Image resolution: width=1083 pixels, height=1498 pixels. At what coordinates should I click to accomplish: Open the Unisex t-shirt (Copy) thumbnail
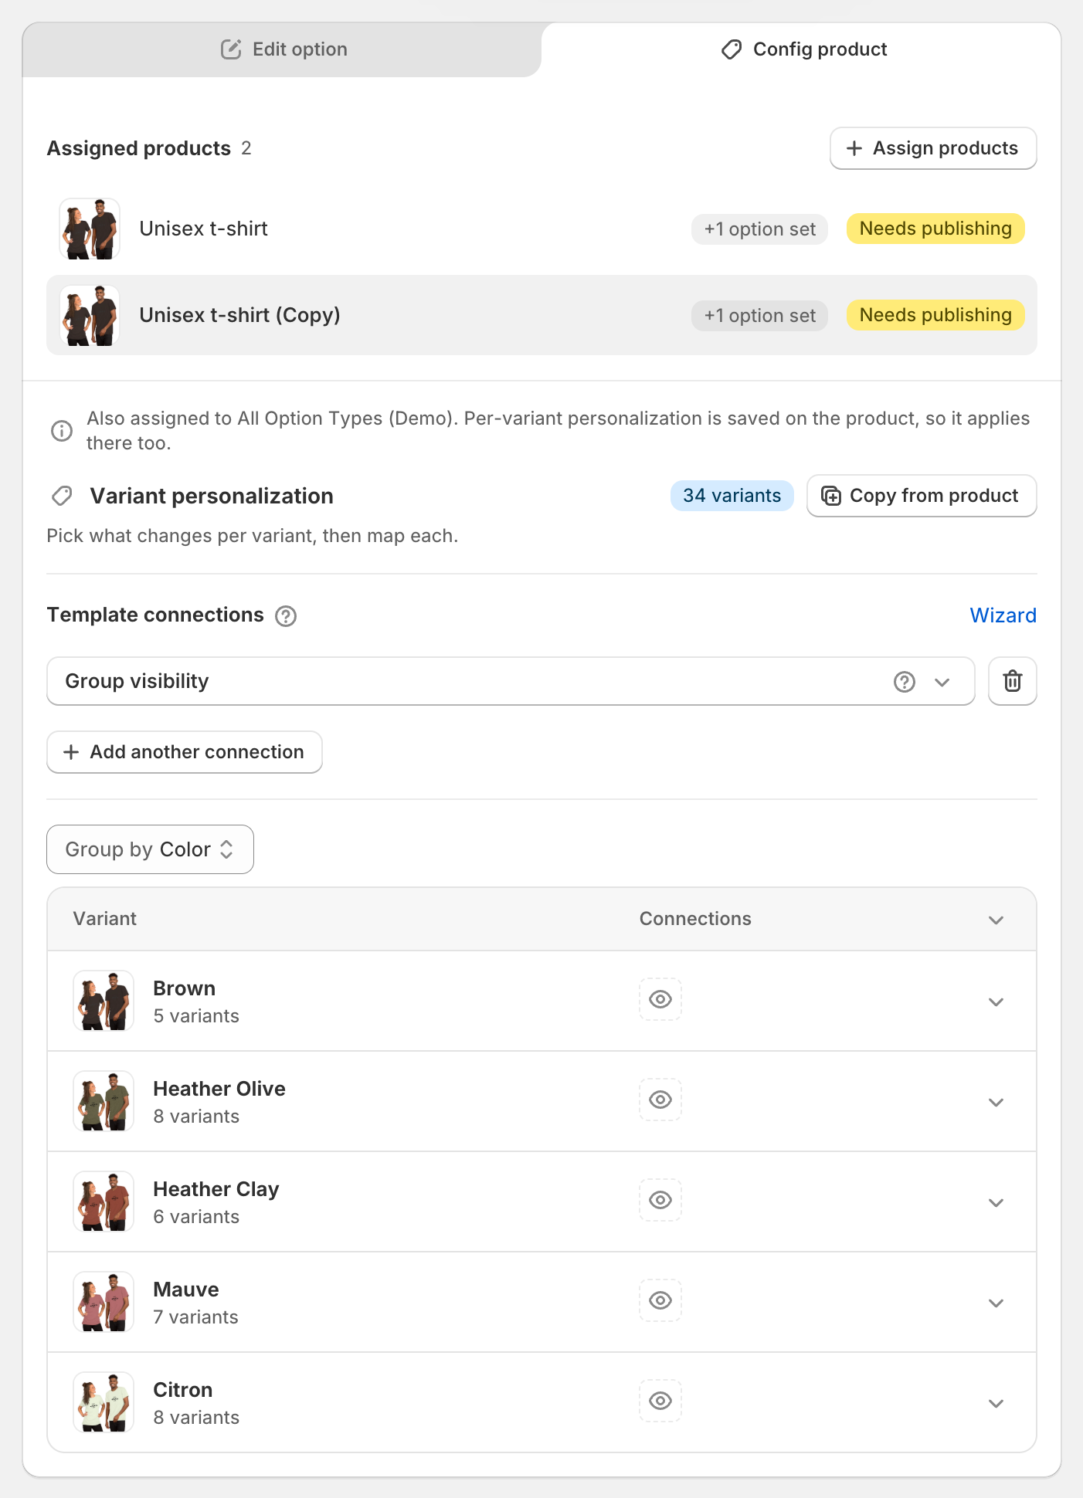(x=90, y=315)
